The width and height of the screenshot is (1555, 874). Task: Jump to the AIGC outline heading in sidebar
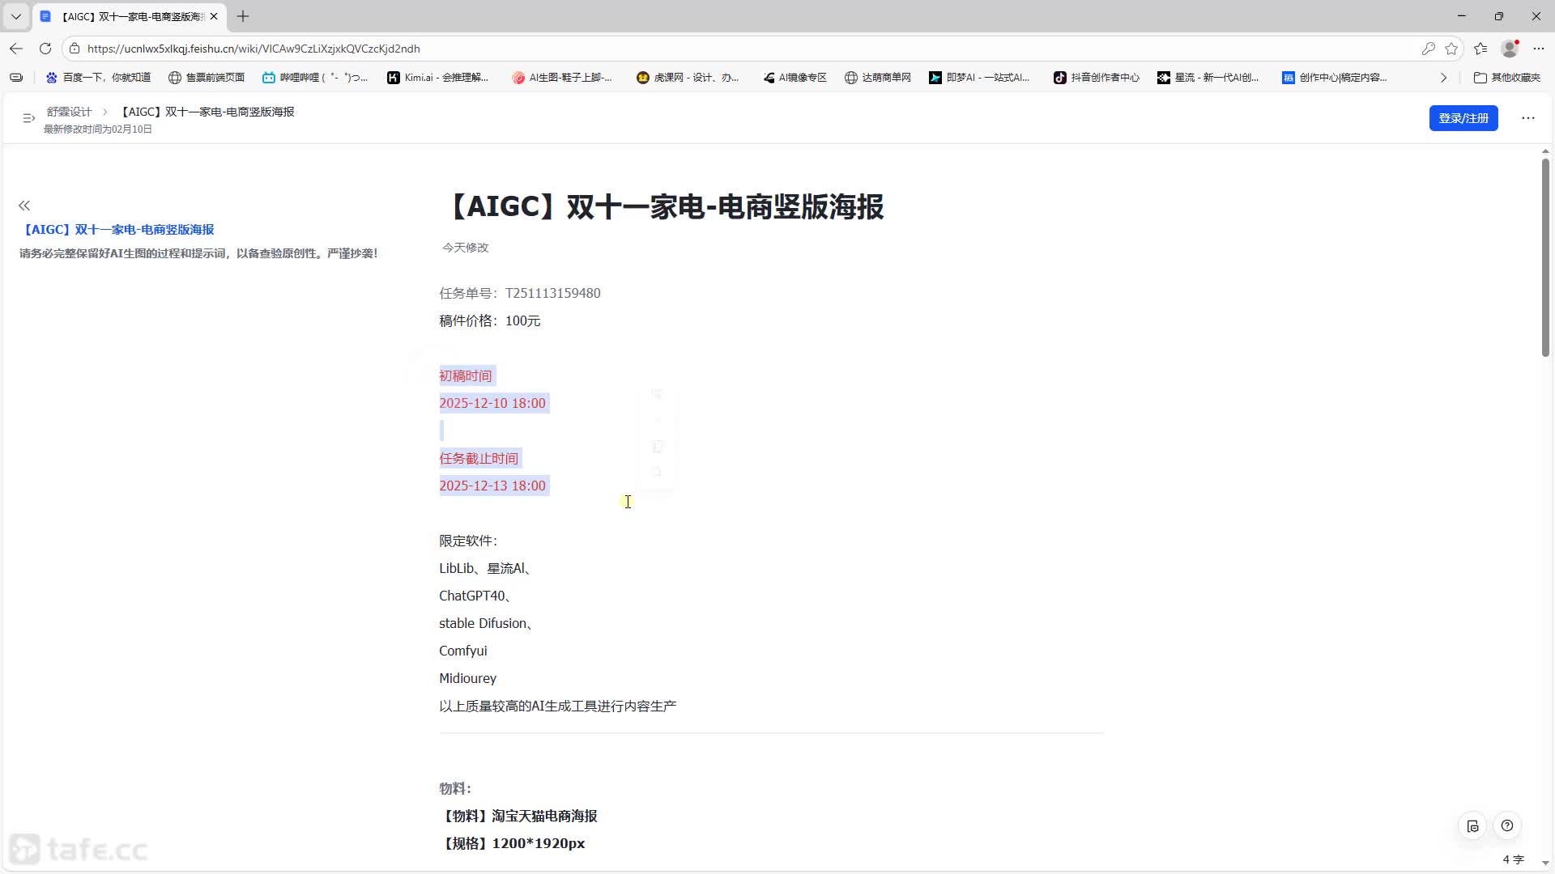pos(119,230)
